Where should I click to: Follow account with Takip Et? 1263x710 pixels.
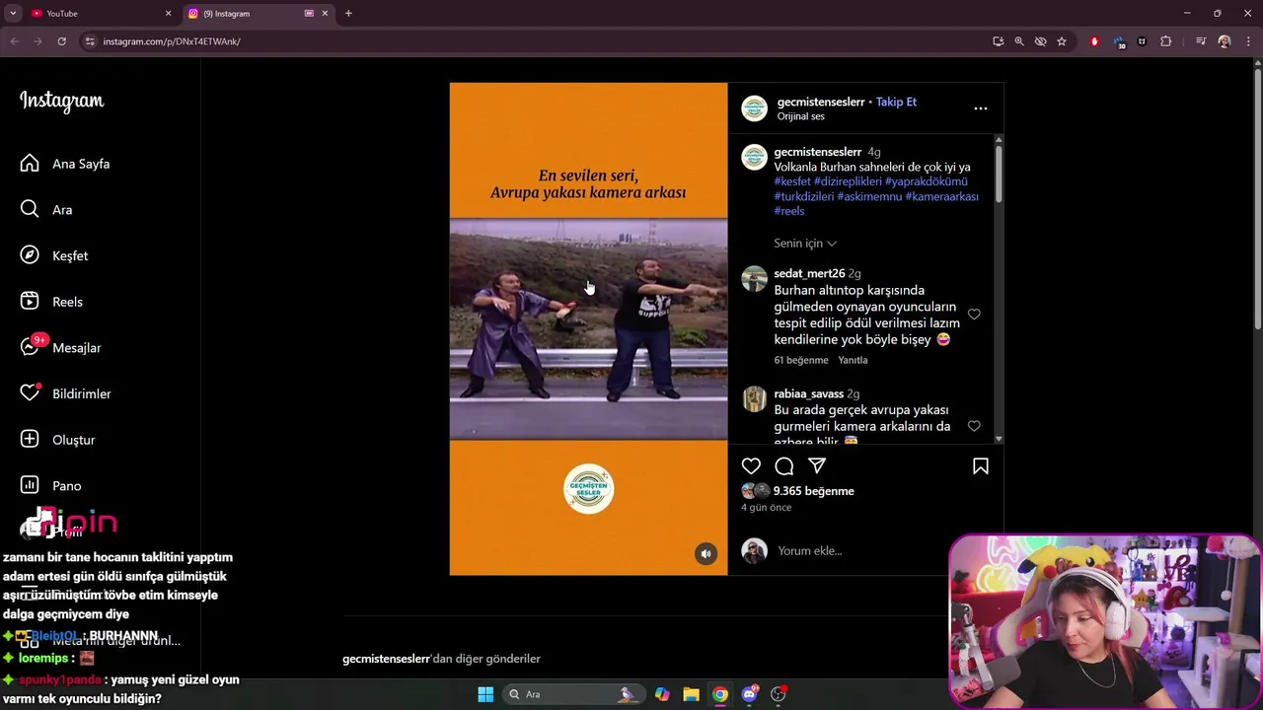(896, 102)
